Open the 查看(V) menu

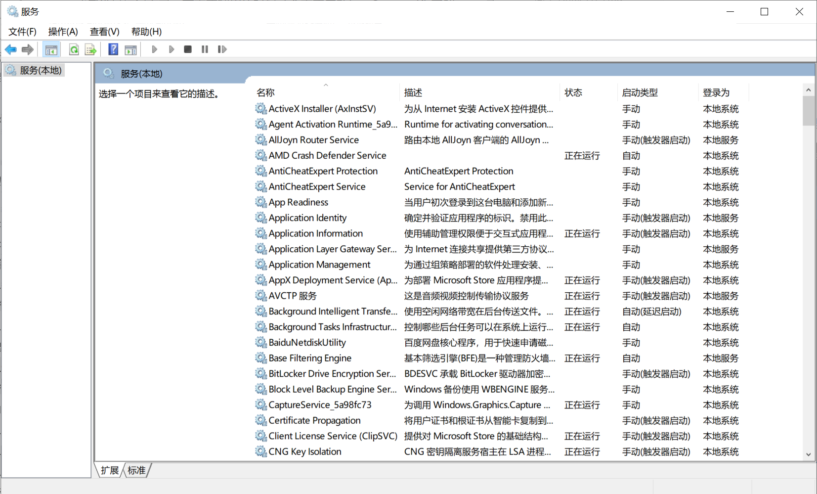pyautogui.click(x=104, y=31)
